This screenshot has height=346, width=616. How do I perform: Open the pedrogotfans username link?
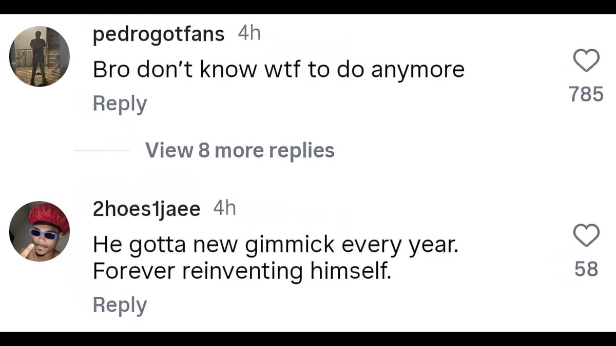click(x=159, y=34)
